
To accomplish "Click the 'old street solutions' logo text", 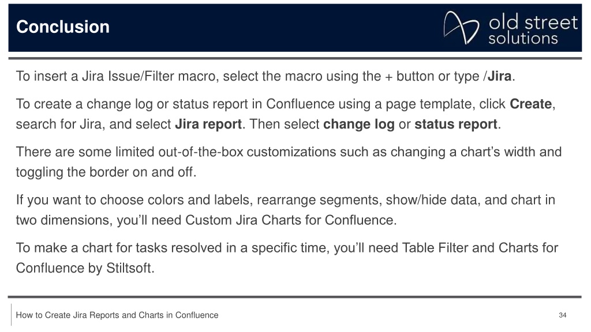I will [533, 29].
